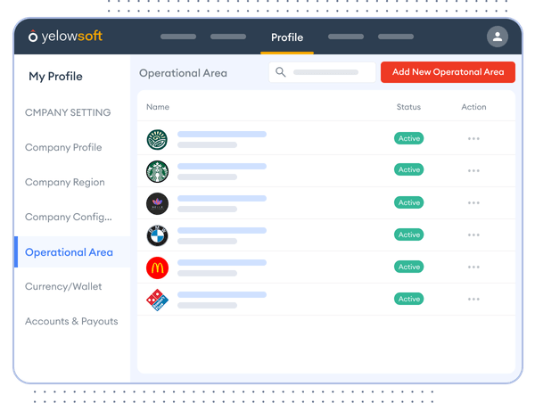
Task: Select the Profile tab in top navigation
Action: point(287,37)
